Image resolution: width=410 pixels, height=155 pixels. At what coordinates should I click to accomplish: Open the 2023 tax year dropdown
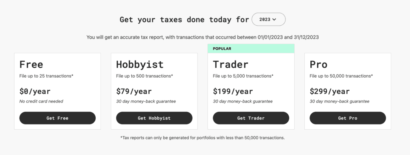click(x=269, y=19)
